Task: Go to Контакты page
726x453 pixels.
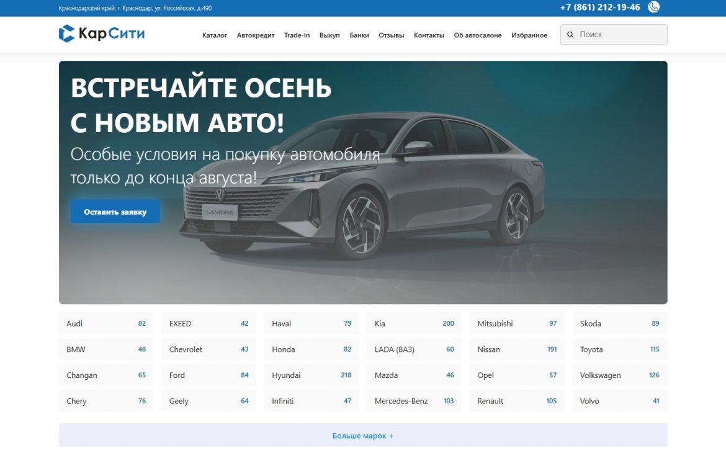Action: [x=429, y=35]
